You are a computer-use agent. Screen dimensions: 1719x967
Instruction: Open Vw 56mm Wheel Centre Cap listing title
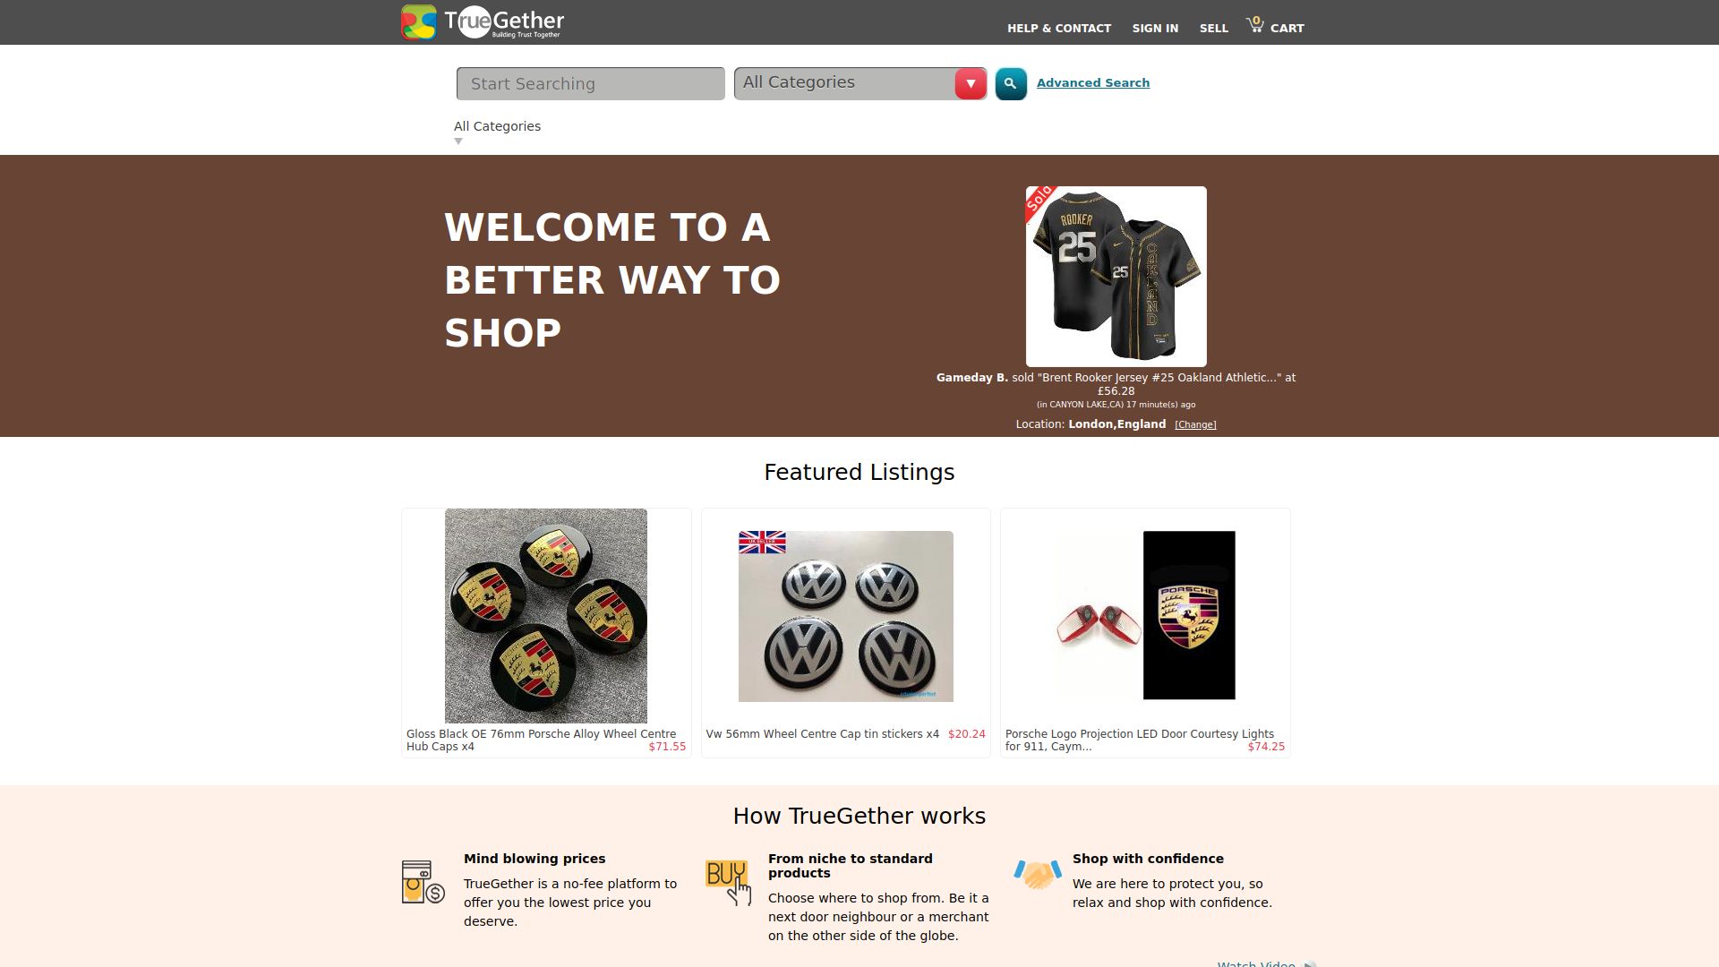[x=823, y=734]
